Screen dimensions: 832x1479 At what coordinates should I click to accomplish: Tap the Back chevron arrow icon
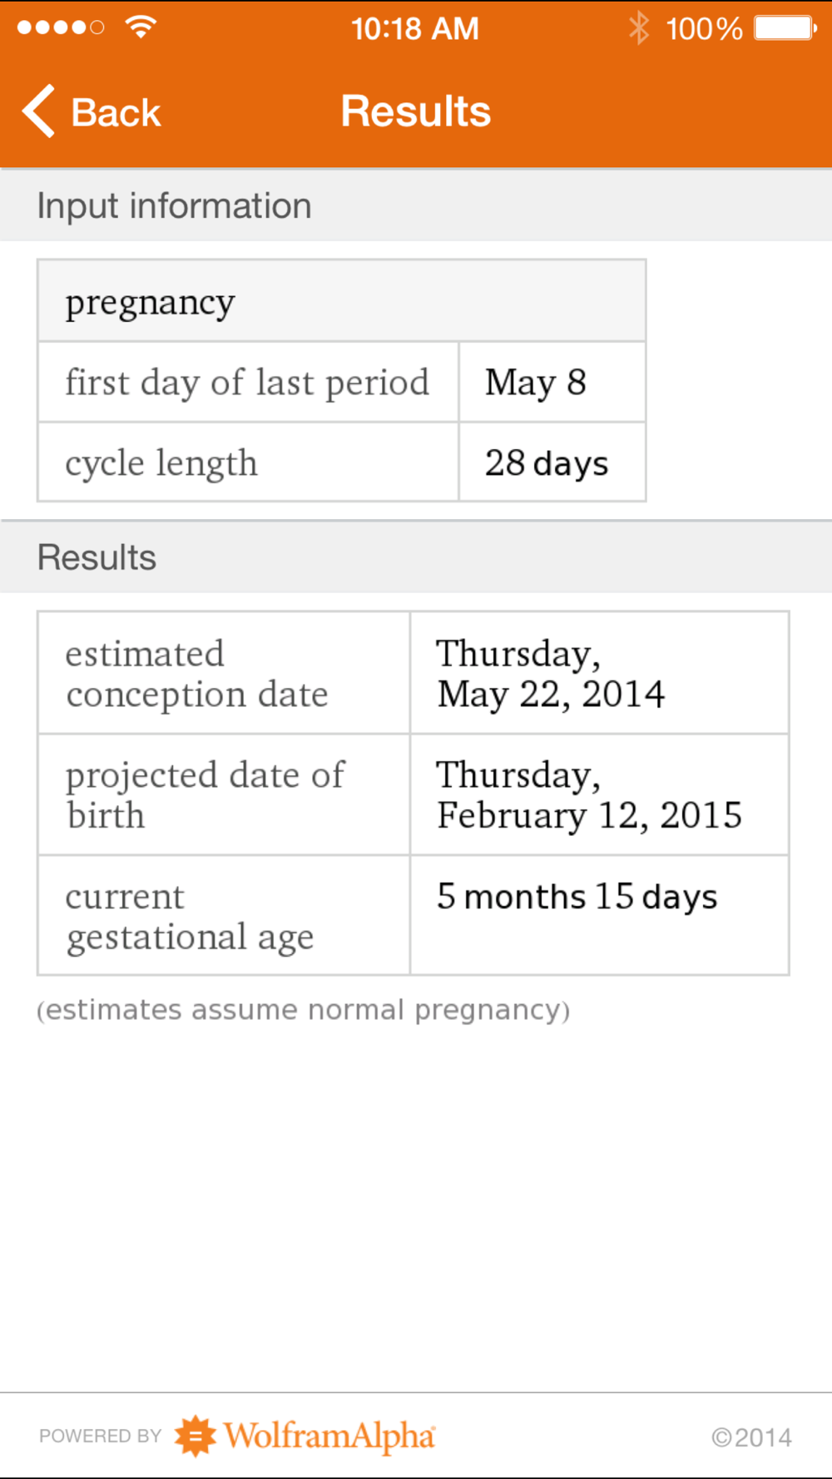(x=38, y=111)
